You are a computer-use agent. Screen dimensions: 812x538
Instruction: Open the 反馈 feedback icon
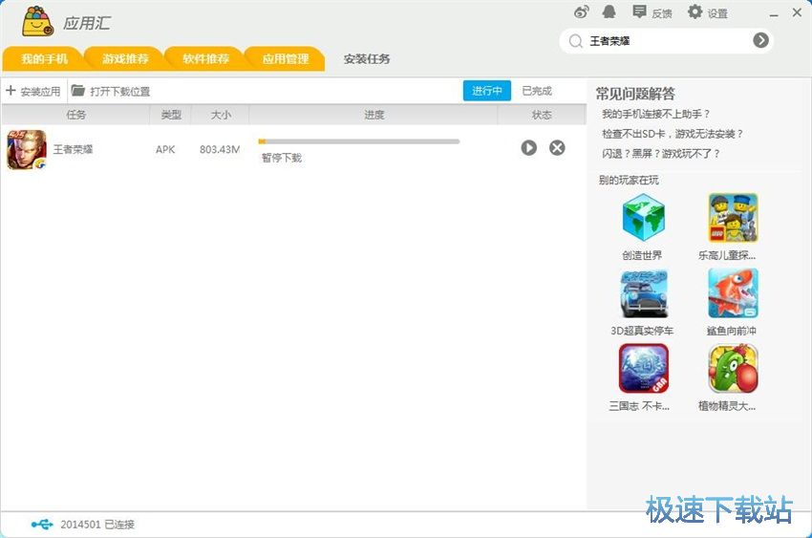[639, 11]
